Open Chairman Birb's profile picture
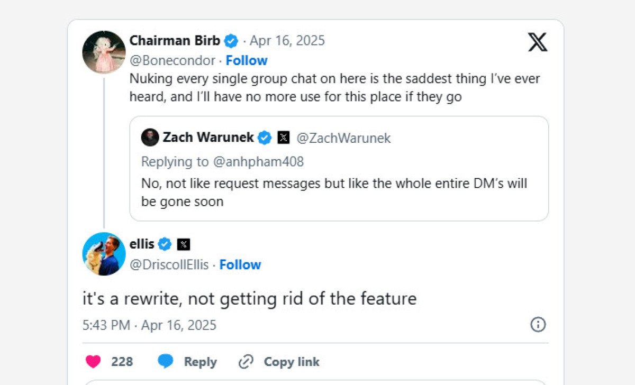This screenshot has width=635, height=385. click(x=104, y=52)
